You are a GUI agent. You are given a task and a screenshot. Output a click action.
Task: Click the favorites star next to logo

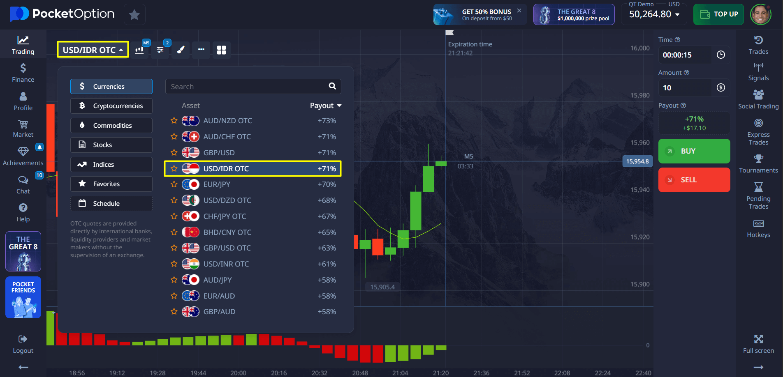(134, 15)
